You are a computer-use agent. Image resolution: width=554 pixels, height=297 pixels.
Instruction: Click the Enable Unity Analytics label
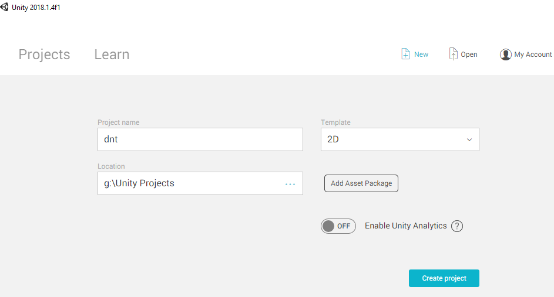405,226
